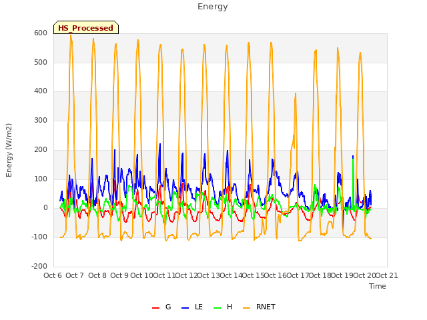The height and width of the screenshot is (320, 427).
Task: Click the Oct 21 x-axis tick label
Action: point(387,275)
